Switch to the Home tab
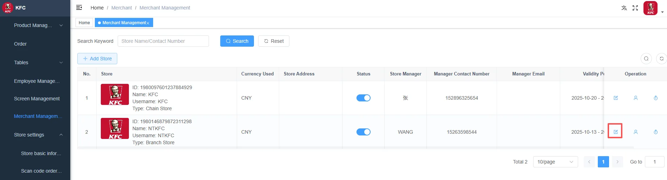Viewport: 667px width, 180px height. (84, 22)
